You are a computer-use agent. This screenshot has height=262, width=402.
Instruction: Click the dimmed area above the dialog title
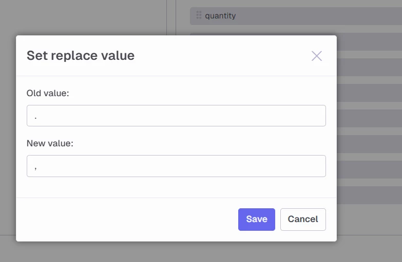pos(82,18)
